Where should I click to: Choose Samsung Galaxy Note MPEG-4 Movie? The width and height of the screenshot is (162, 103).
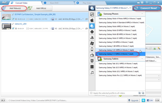coord(120,26)
